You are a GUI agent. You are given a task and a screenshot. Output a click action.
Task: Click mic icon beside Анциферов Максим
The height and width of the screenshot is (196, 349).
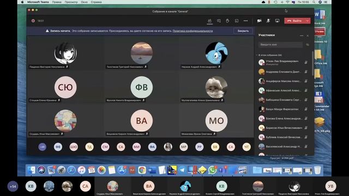point(306,81)
